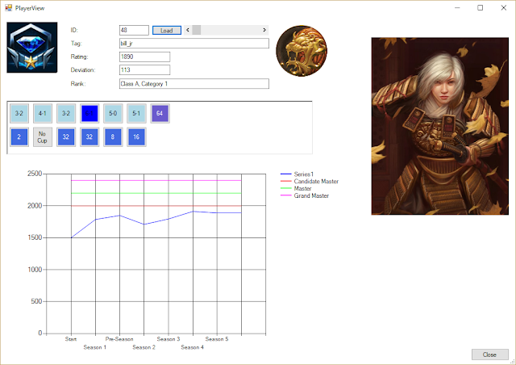Click the Season 1 axis label

click(x=95, y=347)
